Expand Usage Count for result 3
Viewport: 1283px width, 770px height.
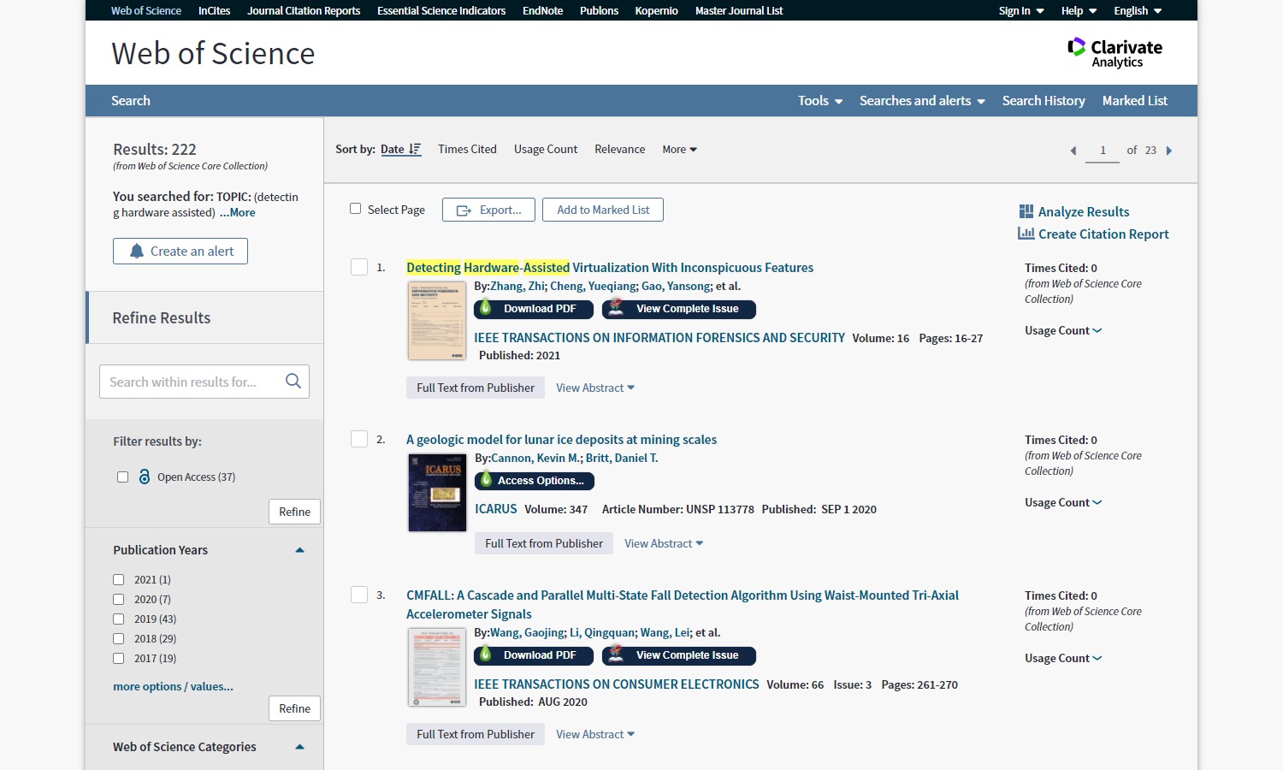pos(1063,658)
